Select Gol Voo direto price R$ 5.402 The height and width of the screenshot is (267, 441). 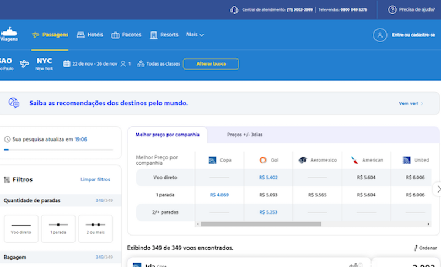(x=268, y=178)
